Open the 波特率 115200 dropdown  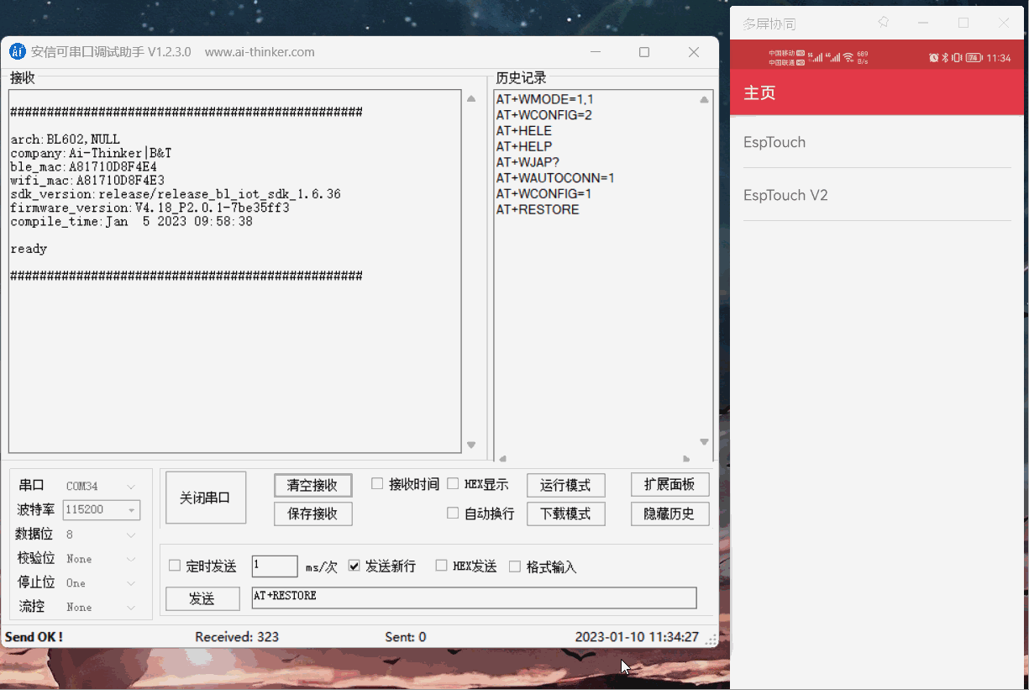(102, 510)
